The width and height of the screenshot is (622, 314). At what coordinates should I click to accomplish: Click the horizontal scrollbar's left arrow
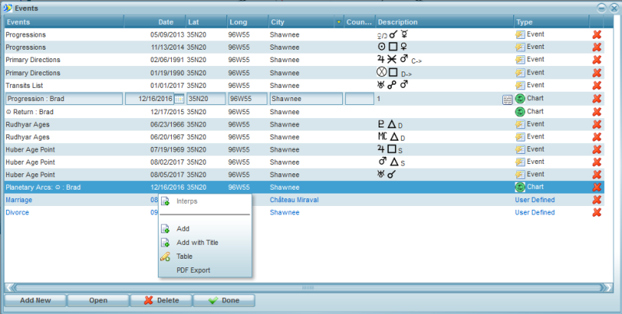(x=11, y=288)
